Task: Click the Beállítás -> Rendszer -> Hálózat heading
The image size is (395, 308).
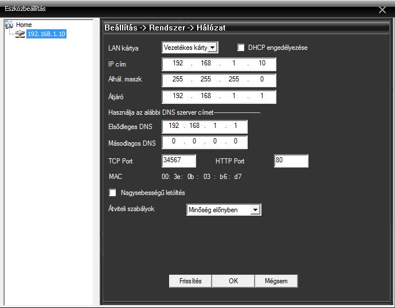Action: click(165, 28)
